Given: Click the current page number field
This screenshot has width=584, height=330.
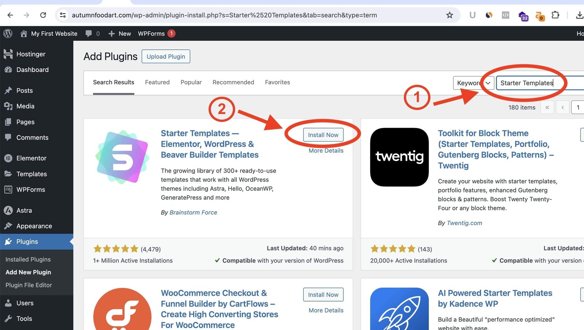Looking at the screenshot, I should pyautogui.click(x=577, y=107).
